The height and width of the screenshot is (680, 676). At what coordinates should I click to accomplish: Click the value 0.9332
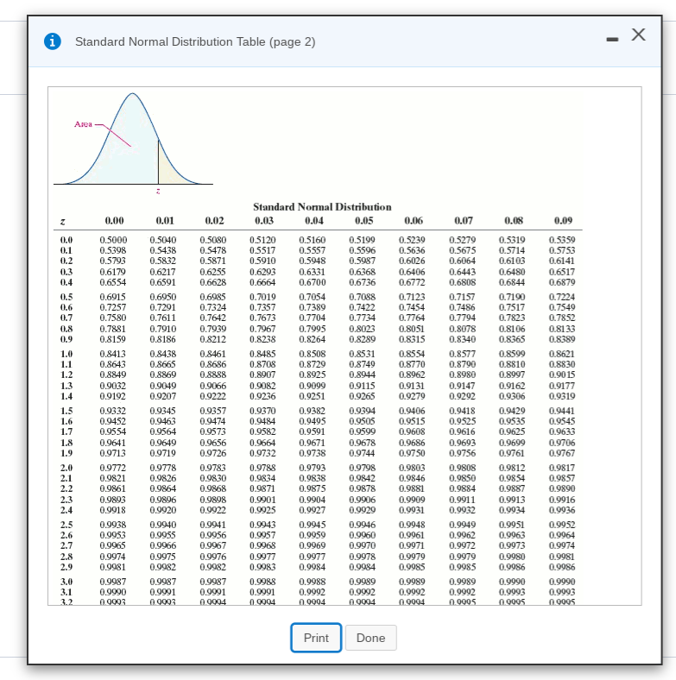(x=113, y=411)
